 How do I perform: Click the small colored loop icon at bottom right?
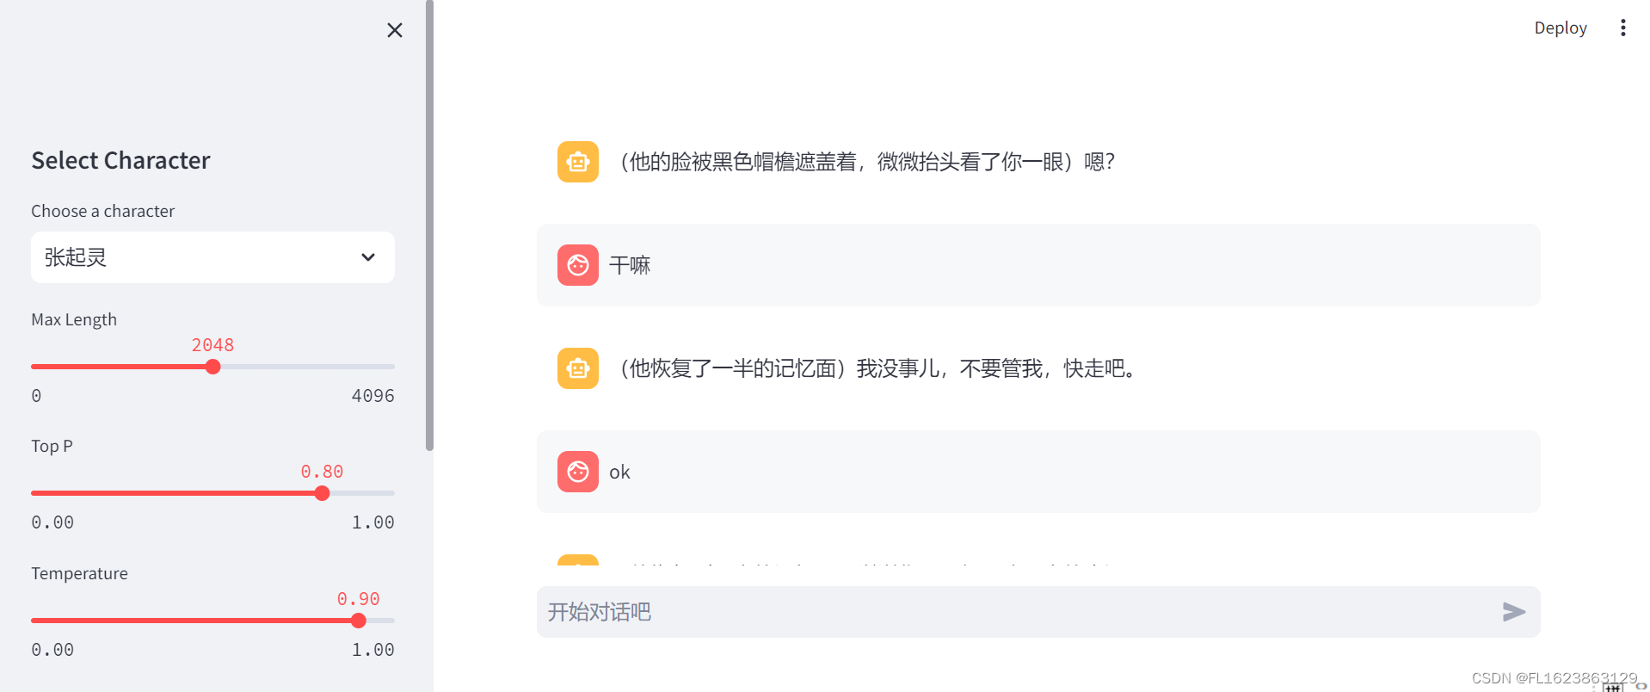click(1640, 687)
